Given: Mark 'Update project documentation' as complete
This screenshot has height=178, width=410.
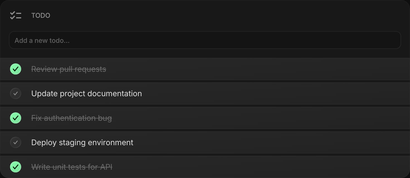Looking at the screenshot, I should point(16,93).
